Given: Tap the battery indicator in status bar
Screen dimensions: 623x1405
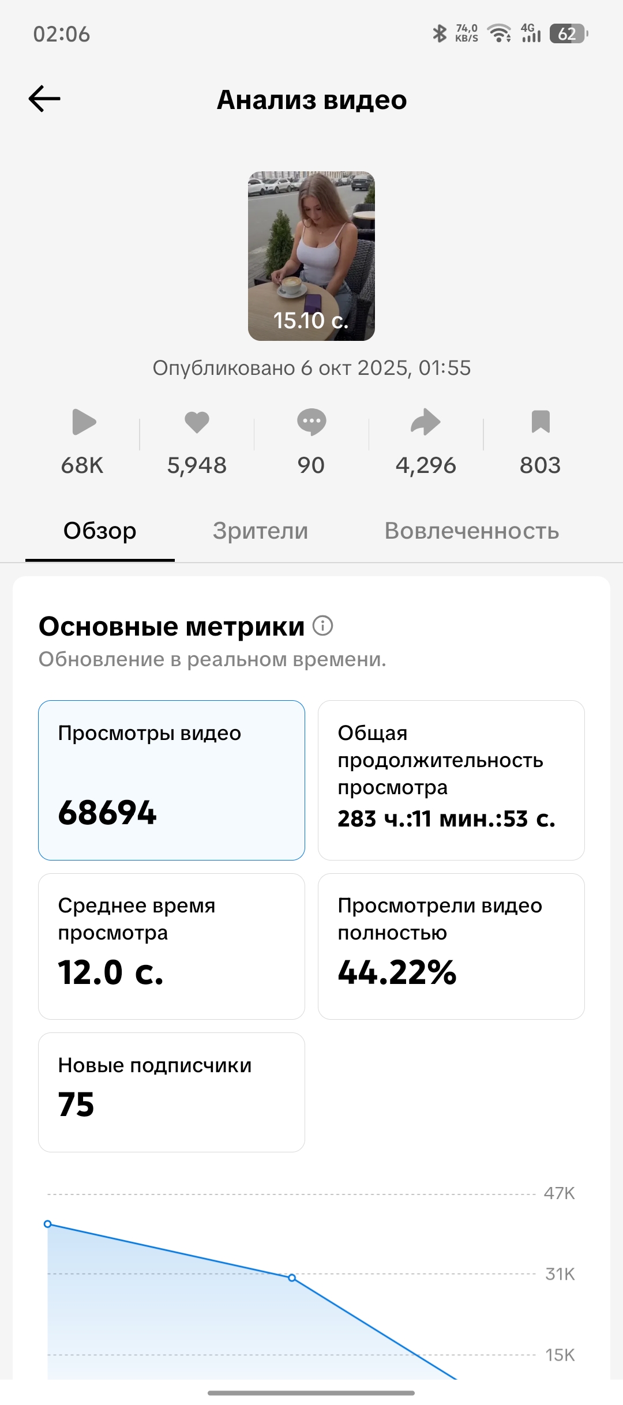Looking at the screenshot, I should [x=568, y=34].
